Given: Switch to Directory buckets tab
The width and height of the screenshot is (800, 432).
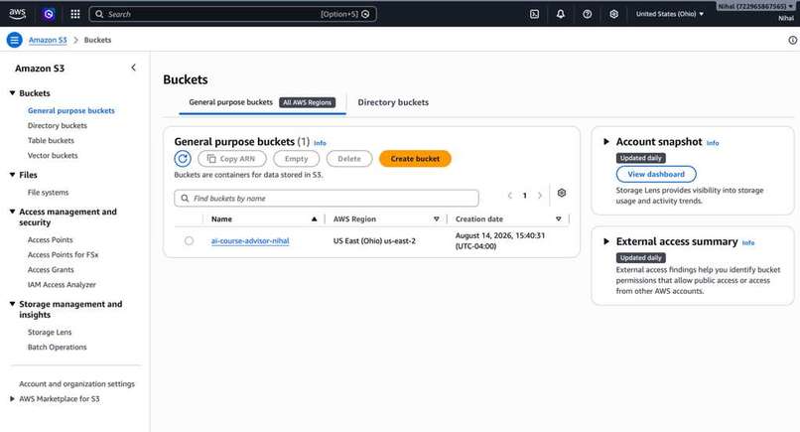Looking at the screenshot, I should click(x=393, y=102).
